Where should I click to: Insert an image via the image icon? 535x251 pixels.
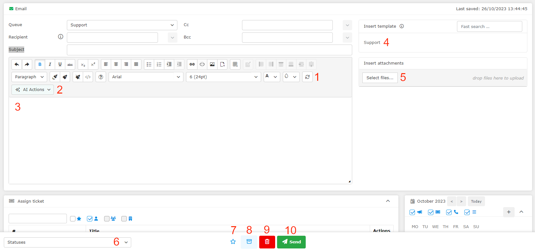212,64
